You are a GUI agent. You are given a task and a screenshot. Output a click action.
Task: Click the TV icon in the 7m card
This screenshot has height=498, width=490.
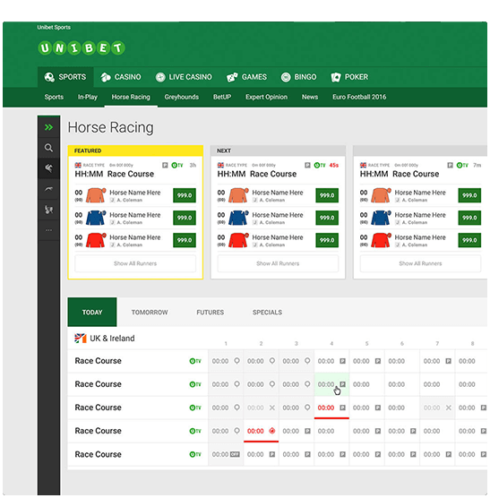[462, 165]
